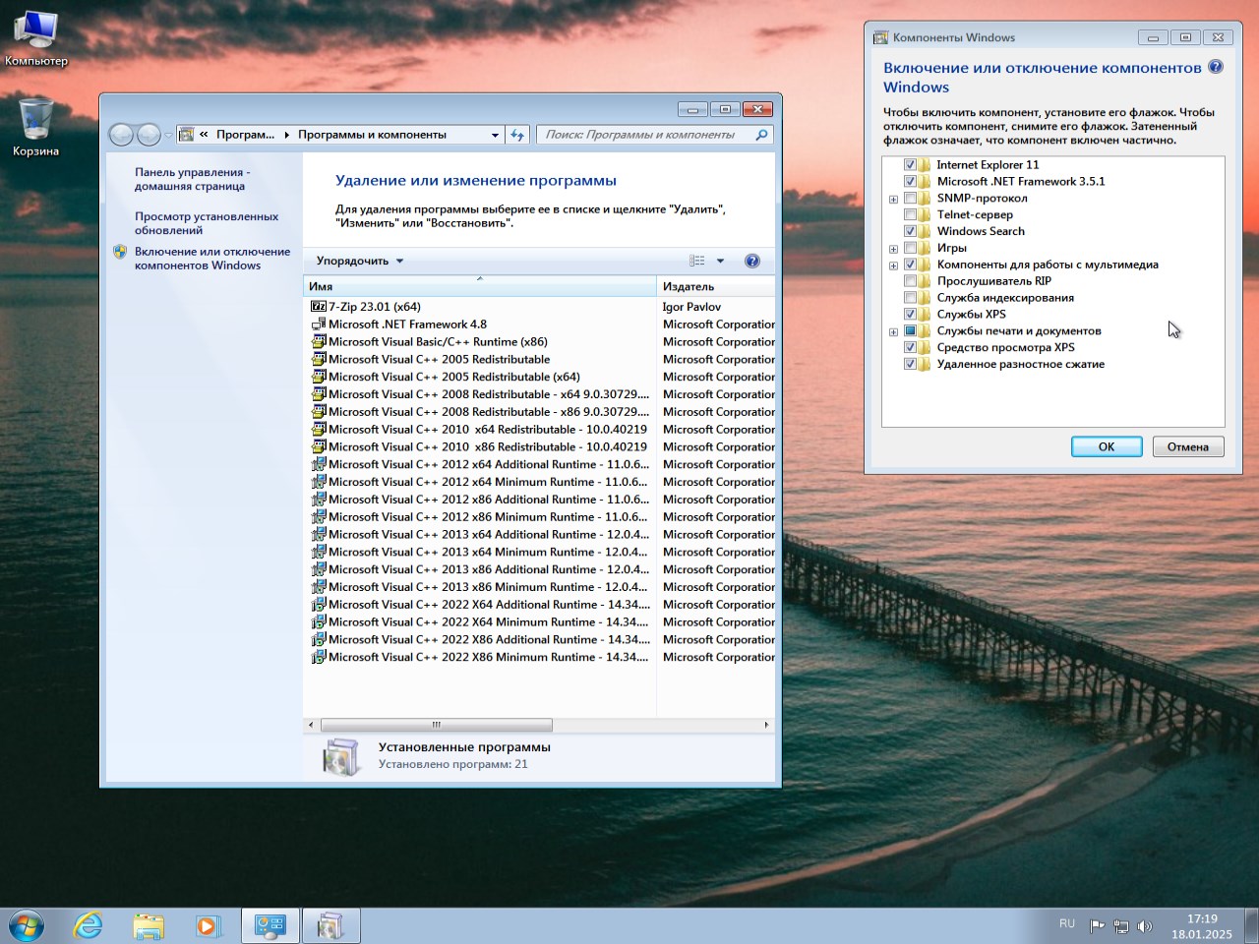Expand the «SNMP-протокол» component node
This screenshot has height=944, width=1259.
coord(893,198)
